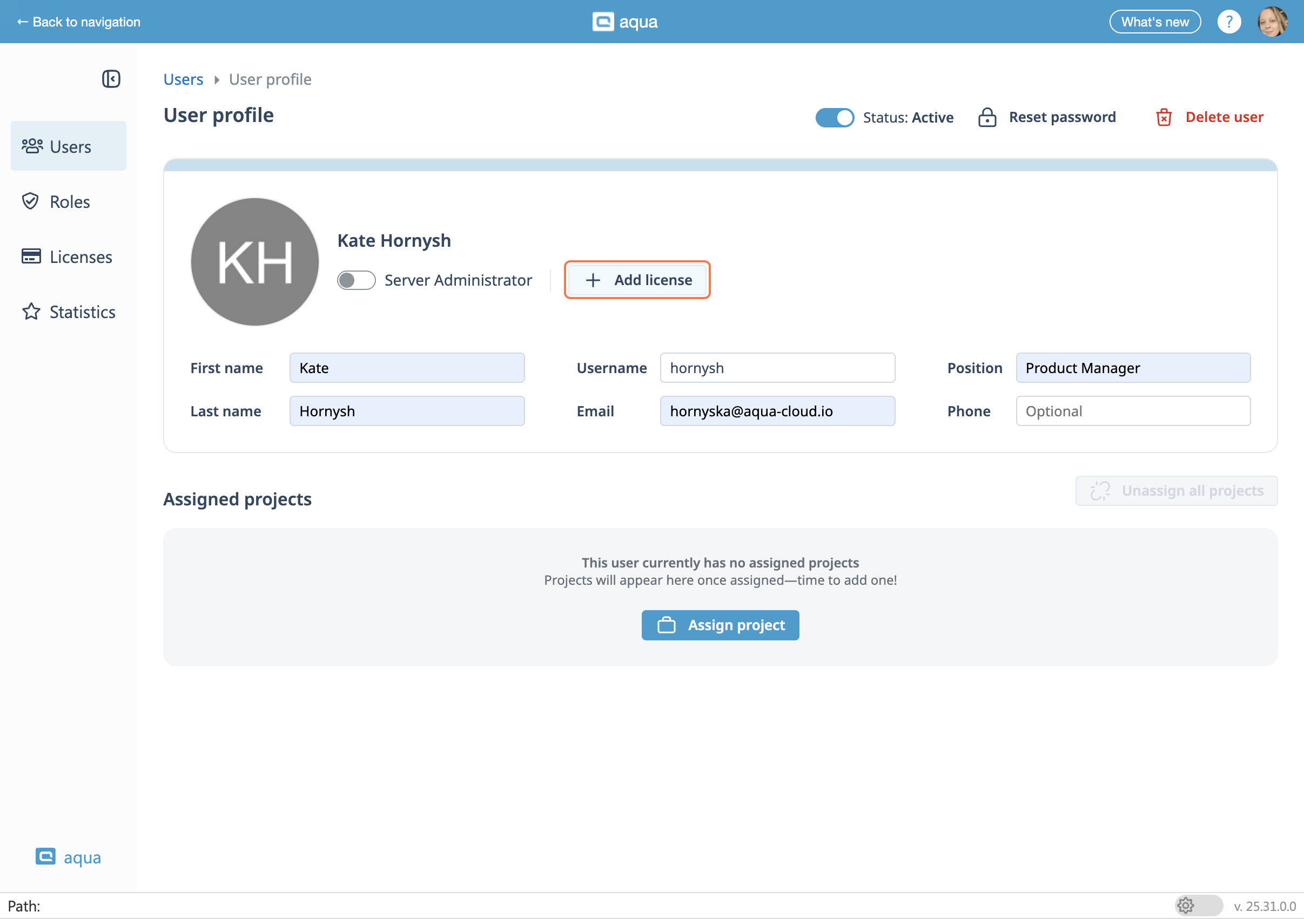Click the KH profile avatar circle
The width and height of the screenshot is (1304, 919).
pyautogui.click(x=254, y=262)
